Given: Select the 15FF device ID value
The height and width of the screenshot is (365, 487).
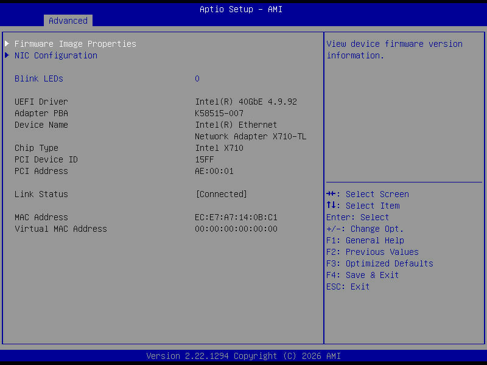Looking at the screenshot, I should coord(205,159).
